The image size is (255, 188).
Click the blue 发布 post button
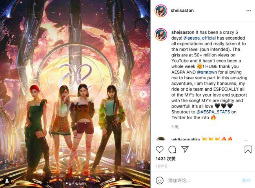point(246,181)
